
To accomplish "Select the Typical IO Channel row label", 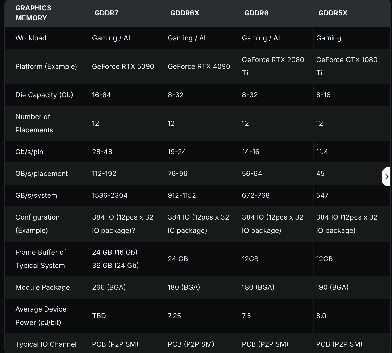I will coord(46,344).
